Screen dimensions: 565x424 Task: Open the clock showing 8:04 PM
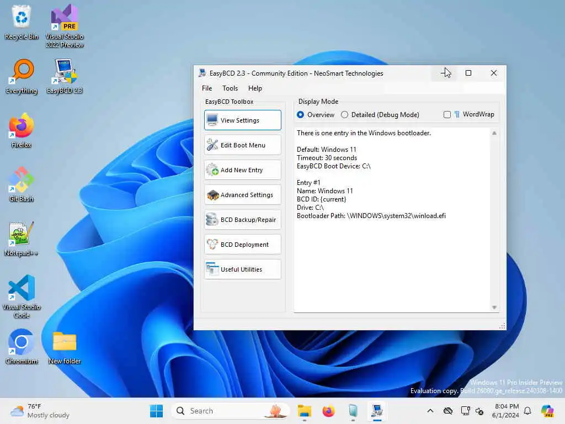[505, 411]
